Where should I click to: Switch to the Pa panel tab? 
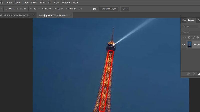tap(198, 20)
